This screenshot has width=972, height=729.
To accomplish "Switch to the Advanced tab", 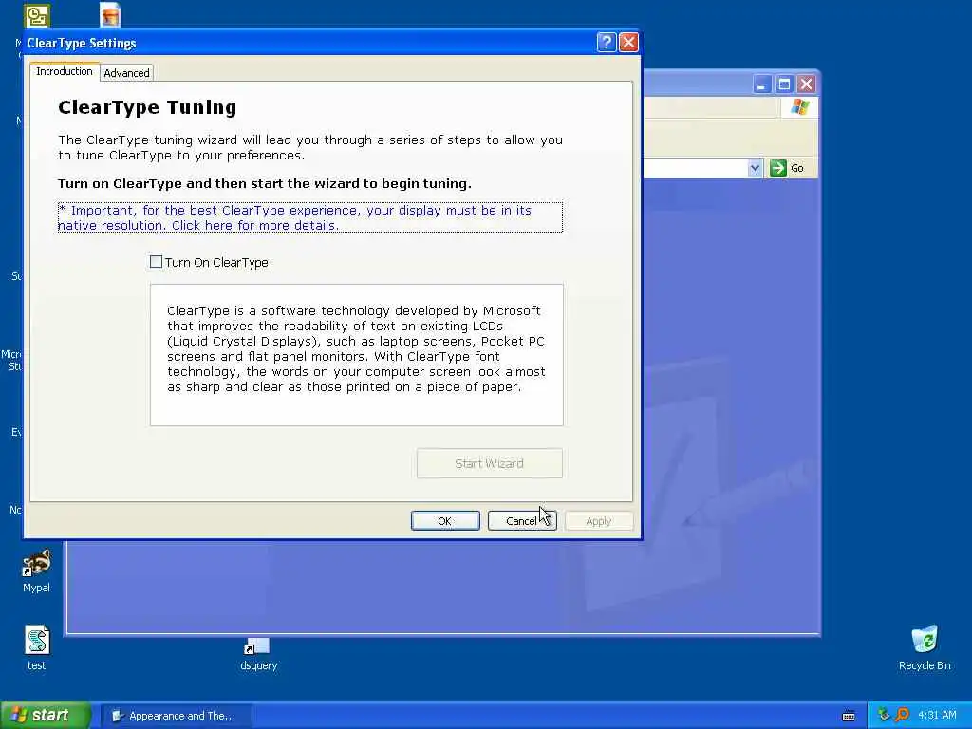I will (126, 73).
